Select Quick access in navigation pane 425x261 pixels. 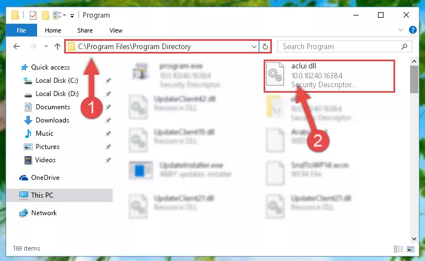click(50, 67)
